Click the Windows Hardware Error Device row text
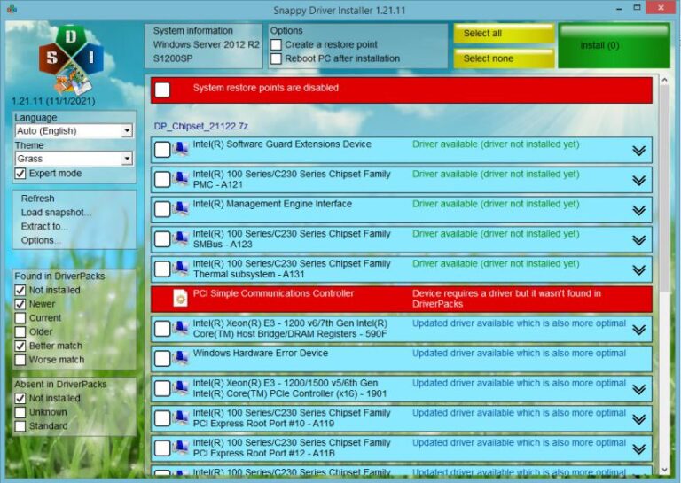 260,354
